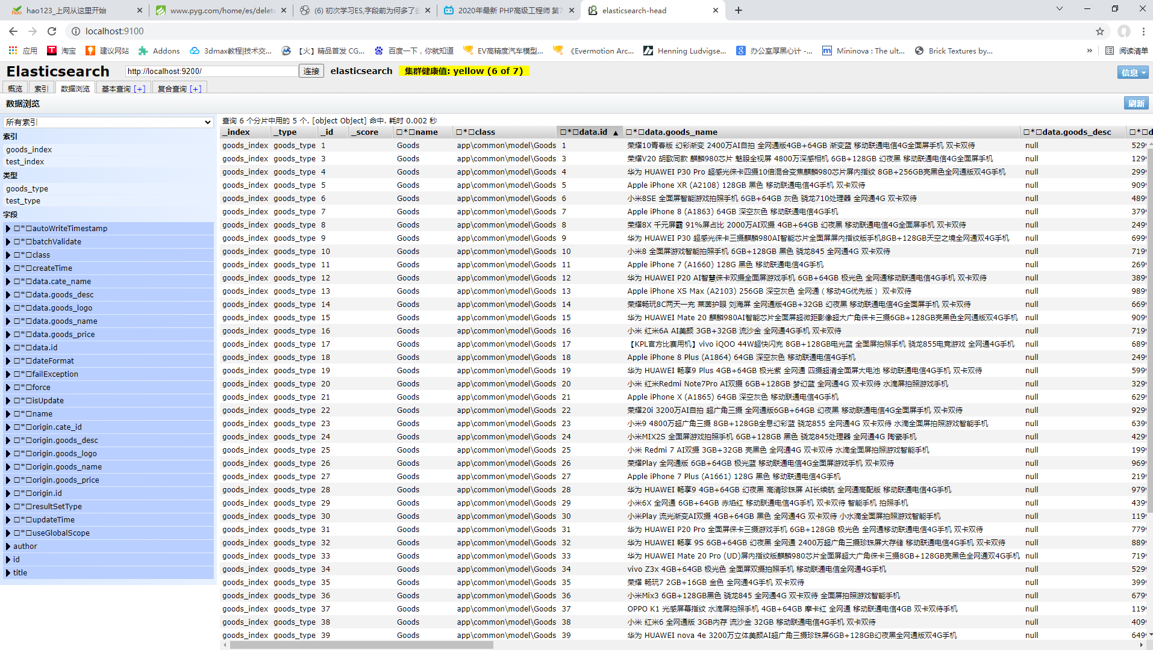Open the 复合查询 tab

180,88
